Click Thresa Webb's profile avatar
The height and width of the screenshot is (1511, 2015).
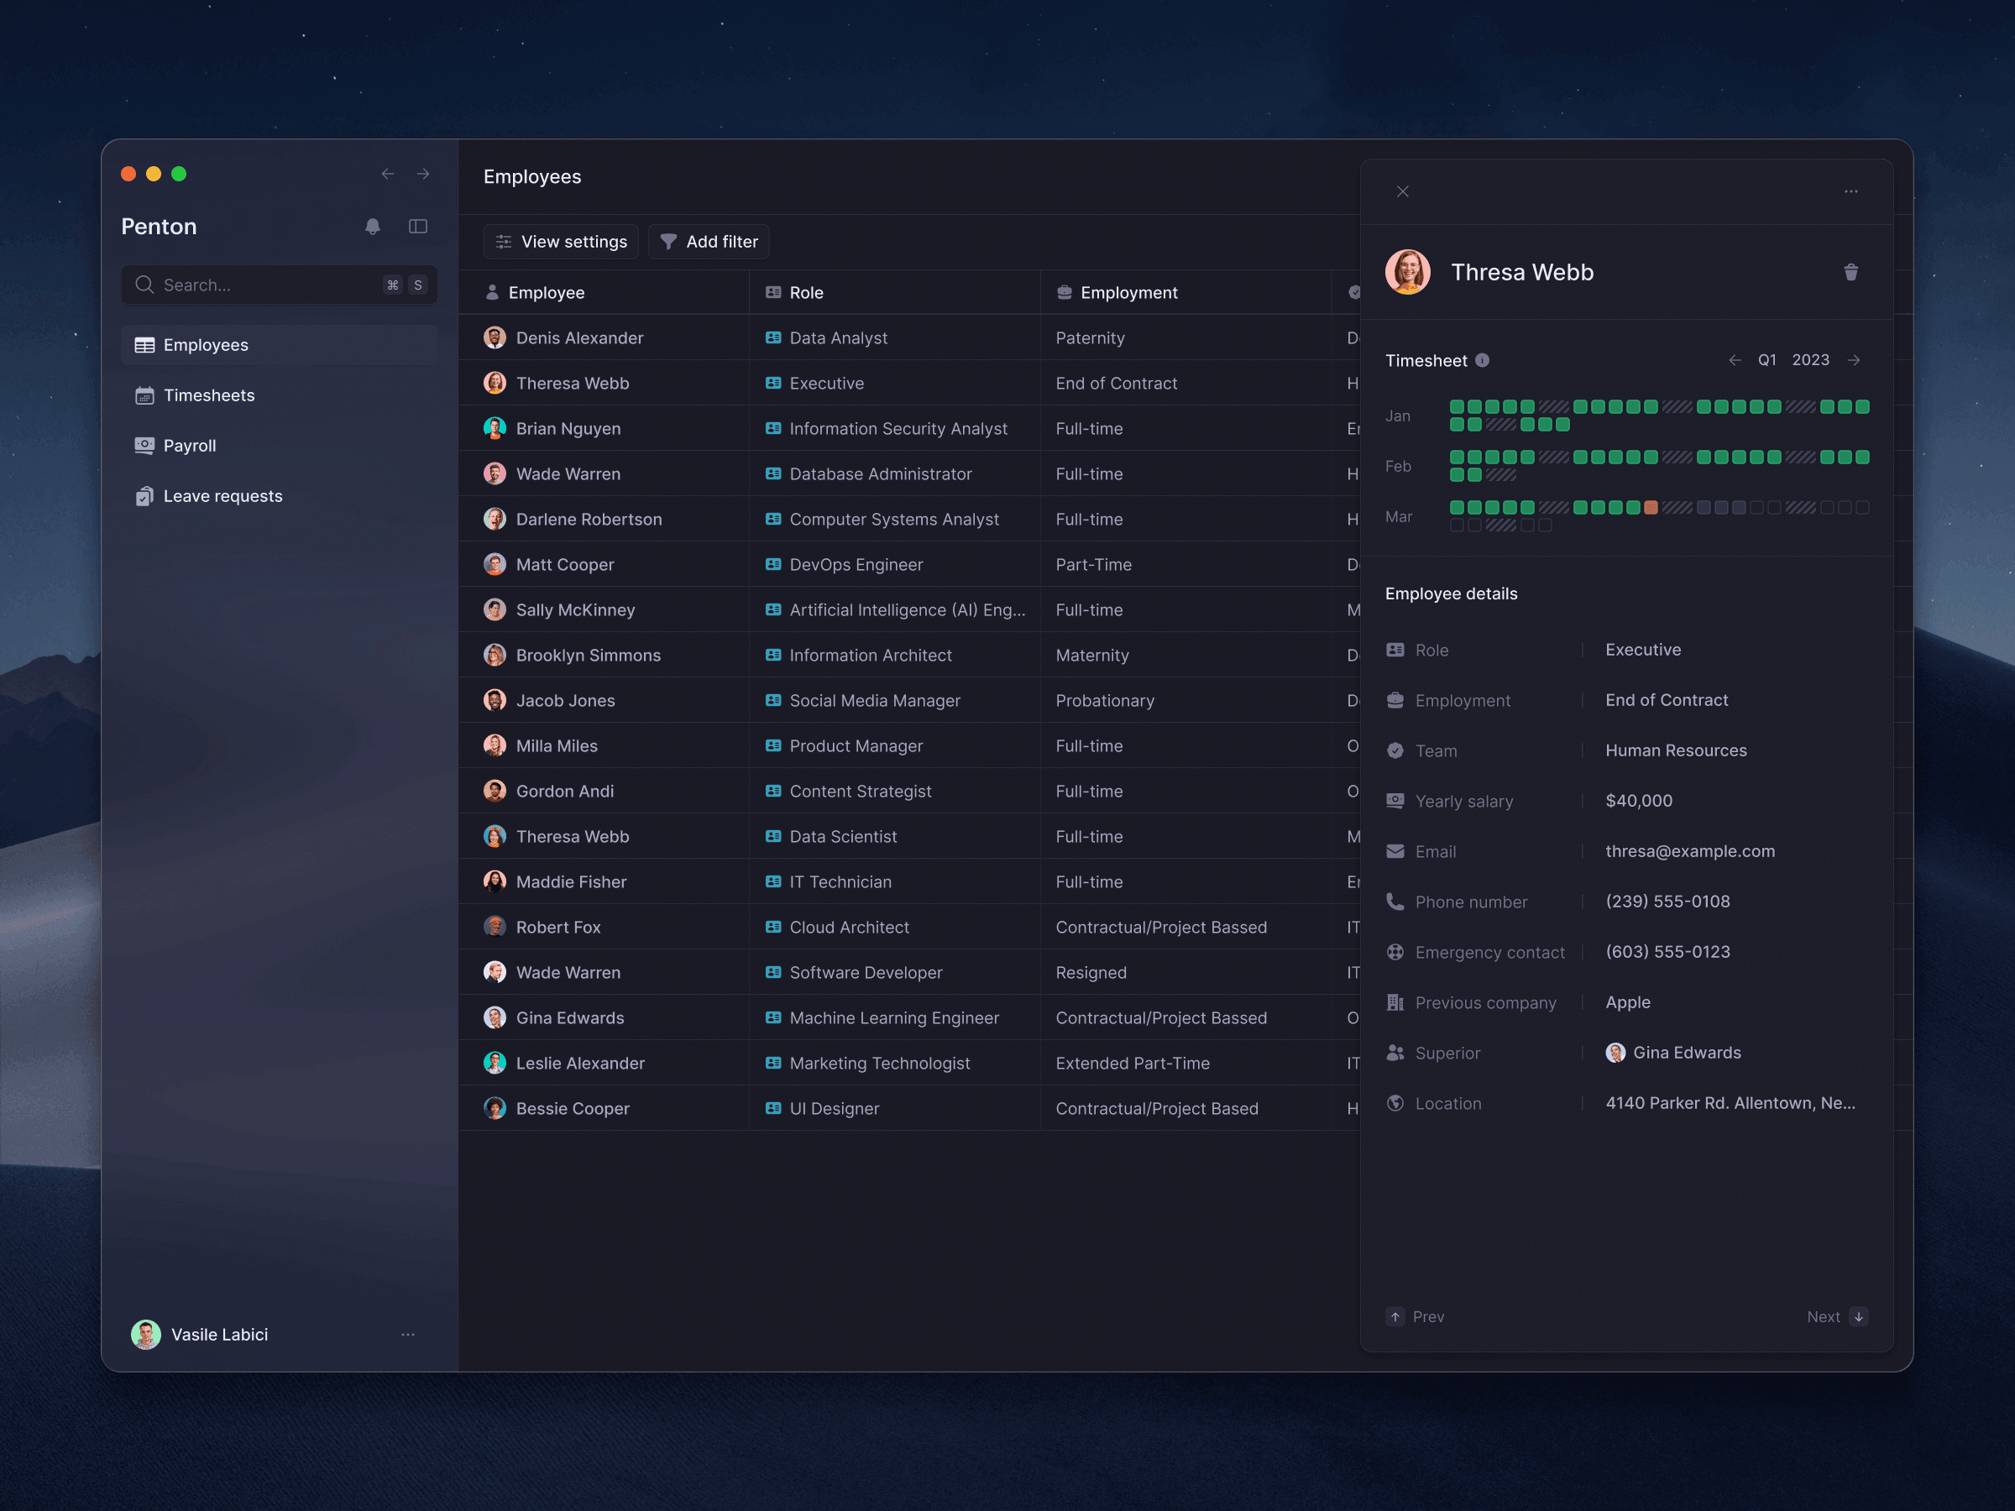[1408, 272]
